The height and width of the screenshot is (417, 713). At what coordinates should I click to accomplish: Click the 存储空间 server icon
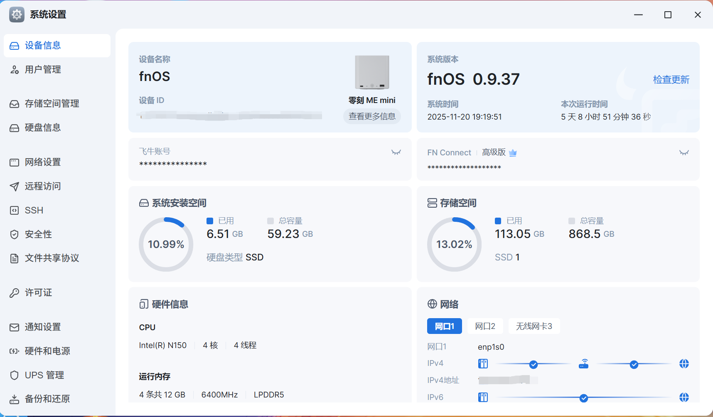[x=432, y=203]
